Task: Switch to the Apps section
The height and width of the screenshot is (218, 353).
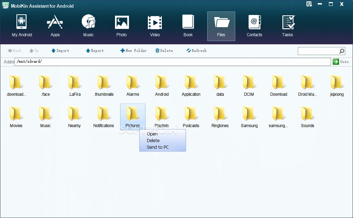Action: (x=55, y=26)
